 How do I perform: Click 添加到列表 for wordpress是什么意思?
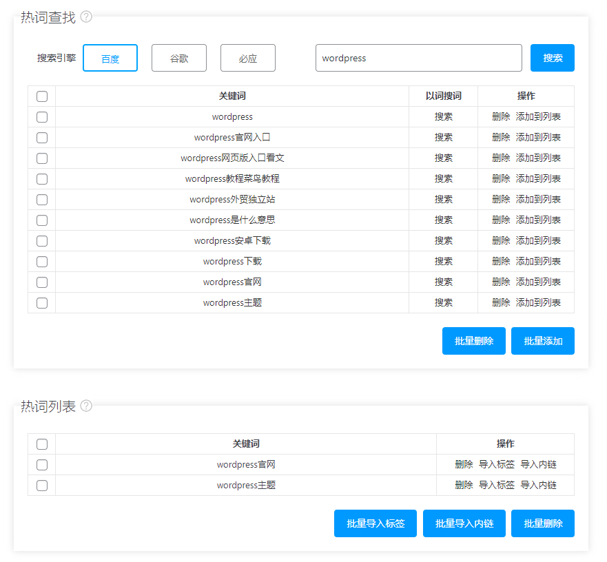[x=538, y=220]
